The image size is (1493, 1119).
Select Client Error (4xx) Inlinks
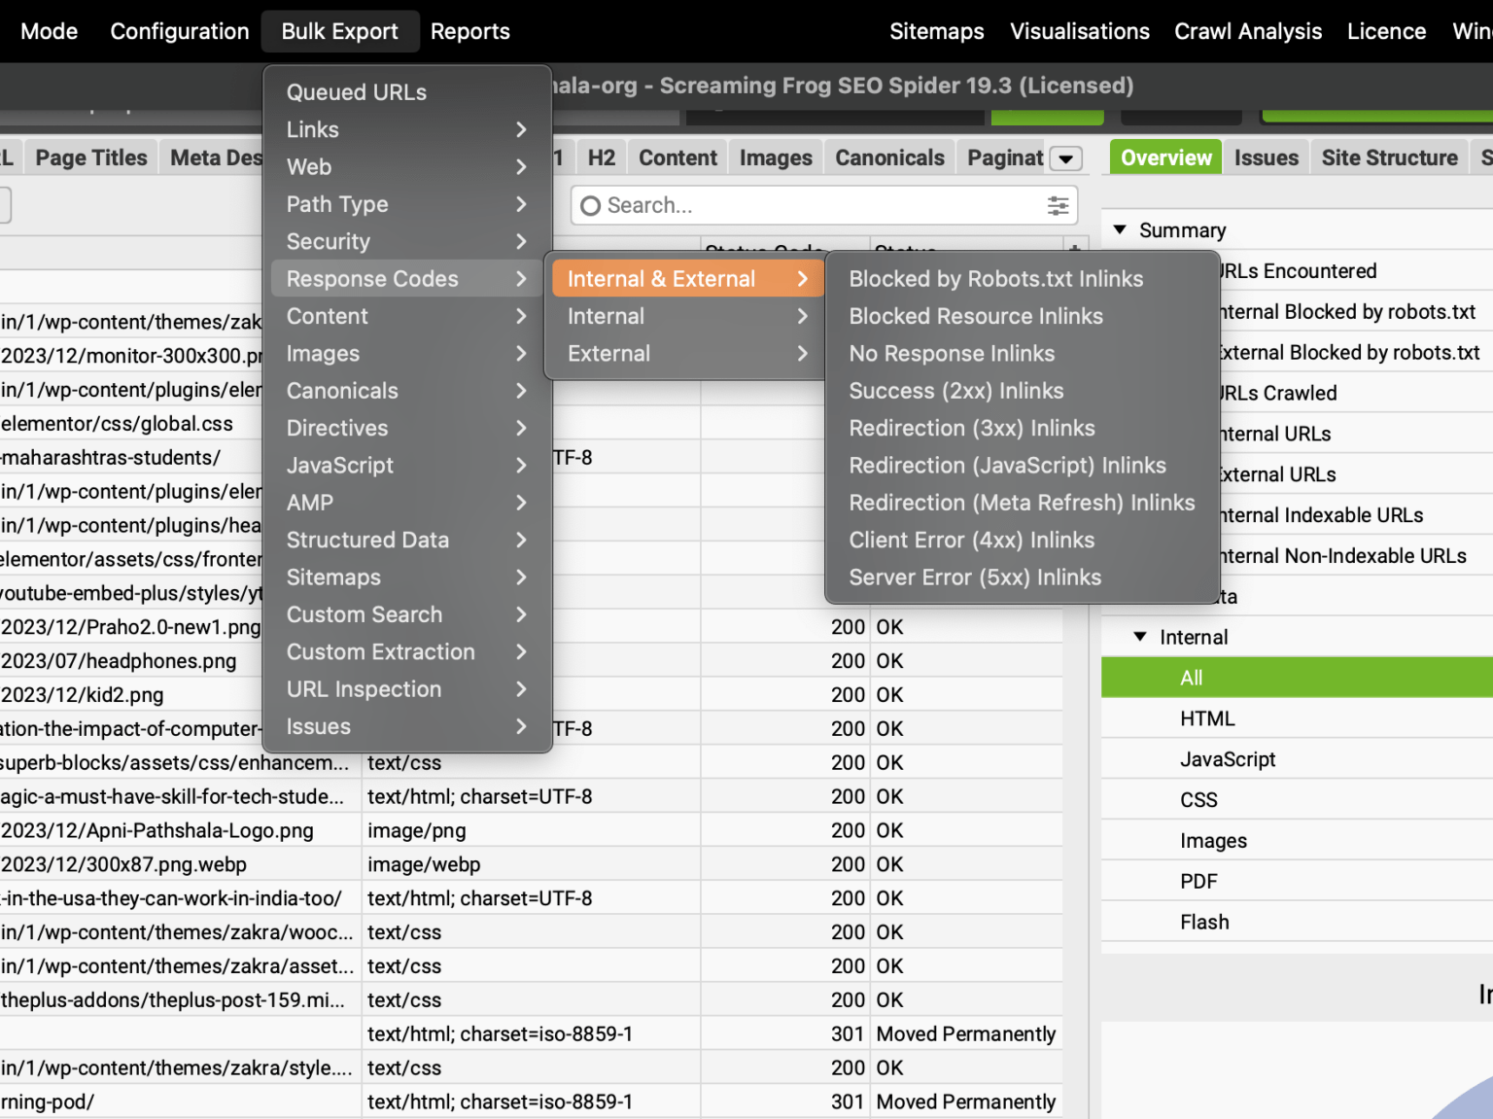tap(1022, 540)
